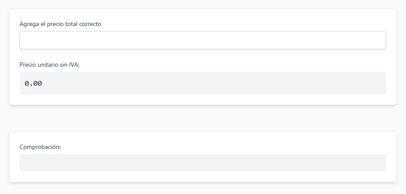Click the word "IVA" in the label
406x194 pixels.
(74, 65)
